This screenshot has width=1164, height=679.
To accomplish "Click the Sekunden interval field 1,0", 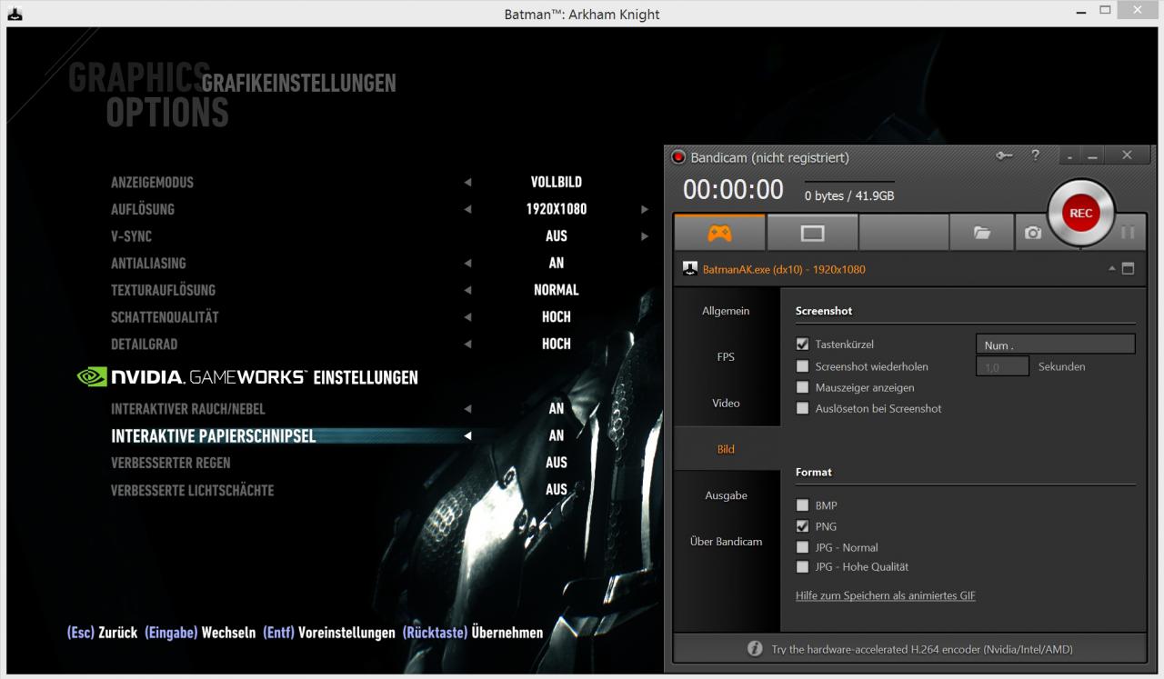I will [x=1003, y=366].
